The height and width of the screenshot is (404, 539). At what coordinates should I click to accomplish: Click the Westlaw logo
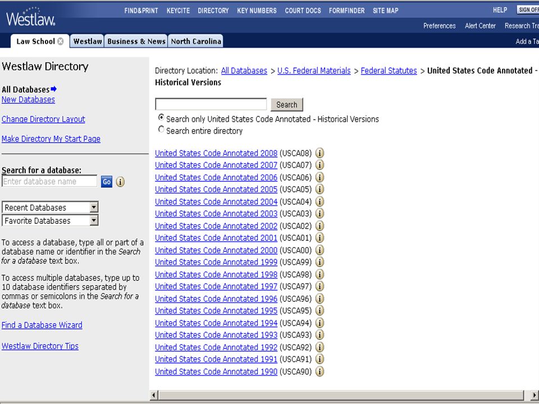tap(30, 17)
